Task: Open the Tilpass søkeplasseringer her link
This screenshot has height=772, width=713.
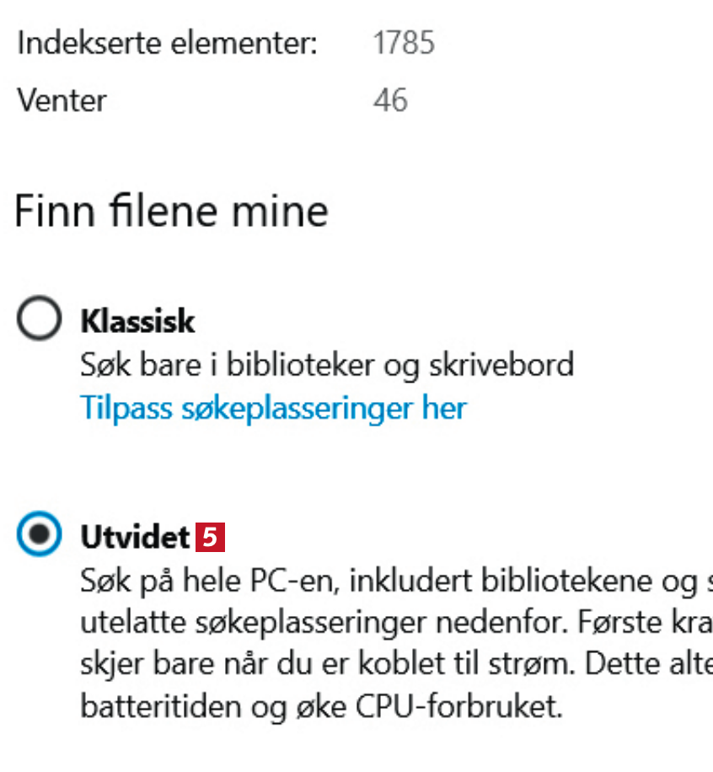Action: coord(273,408)
